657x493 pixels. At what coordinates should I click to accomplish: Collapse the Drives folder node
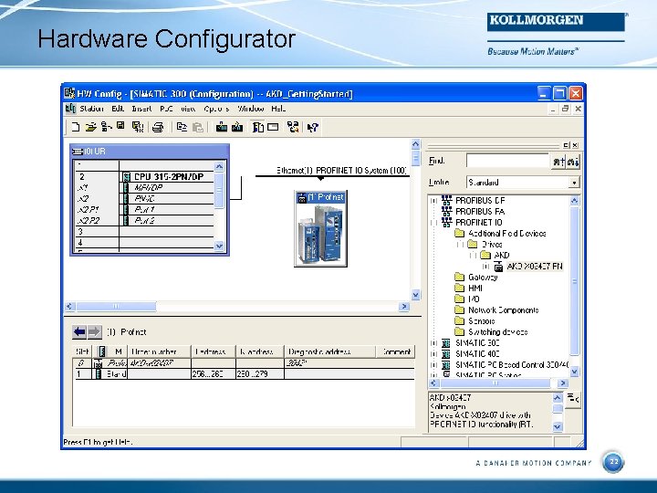click(460, 245)
